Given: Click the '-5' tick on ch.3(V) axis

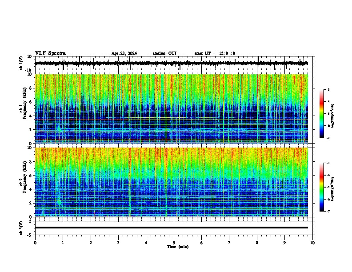Looking at the screenshot, I should click(x=30, y=235).
